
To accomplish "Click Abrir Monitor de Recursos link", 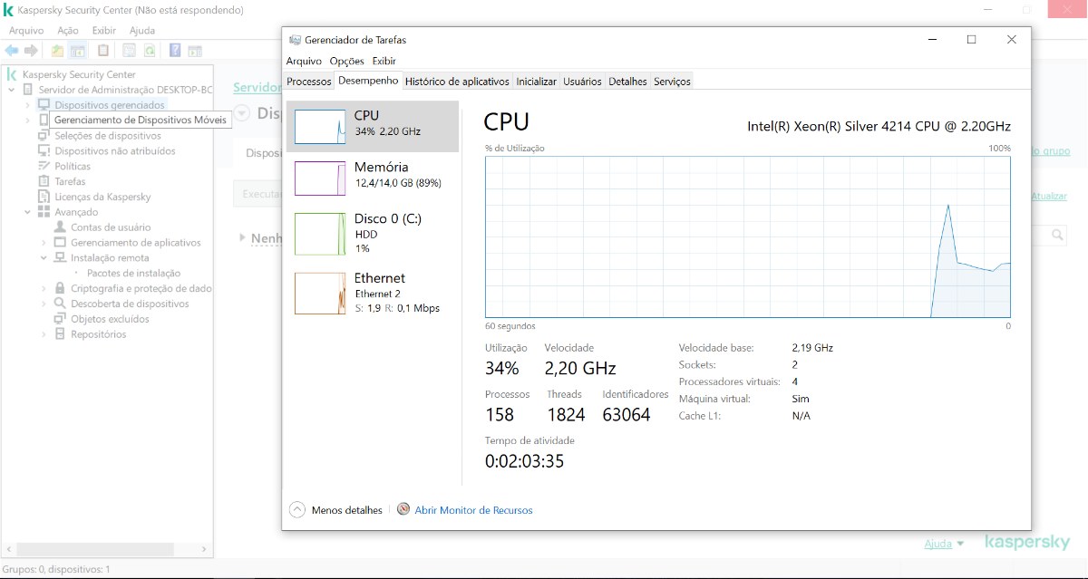I will (473, 510).
